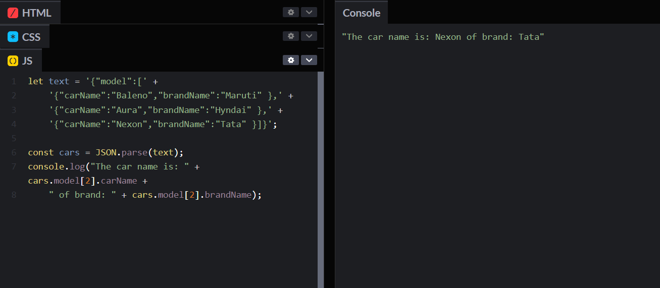Select the CSS editor tab
Viewport: 660px width, 288px height.
click(25, 37)
